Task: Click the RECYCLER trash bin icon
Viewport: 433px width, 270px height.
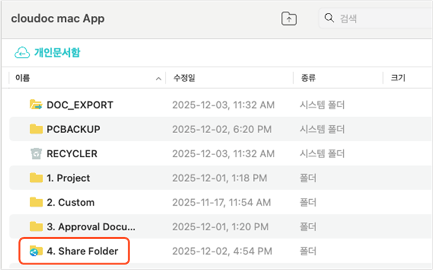Action: pyautogui.click(x=36, y=153)
